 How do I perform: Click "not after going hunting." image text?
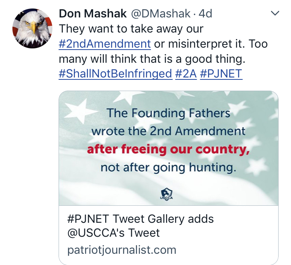tap(168, 167)
